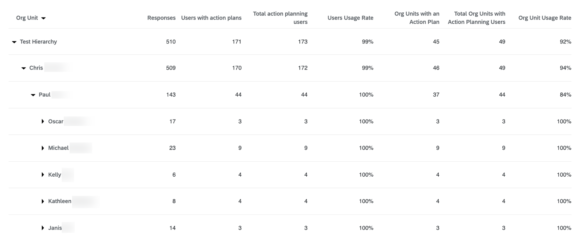This screenshot has width=583, height=239.
Task: Select the 510 responses value for Test Hierarchy
Action: pyautogui.click(x=171, y=42)
